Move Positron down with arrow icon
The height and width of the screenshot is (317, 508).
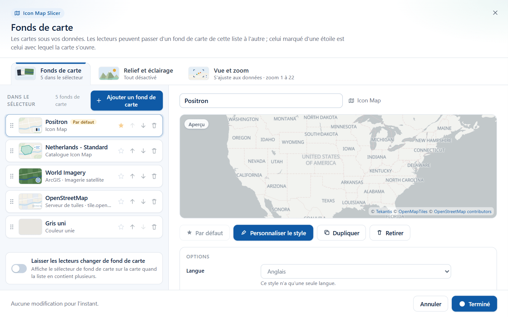tap(143, 126)
